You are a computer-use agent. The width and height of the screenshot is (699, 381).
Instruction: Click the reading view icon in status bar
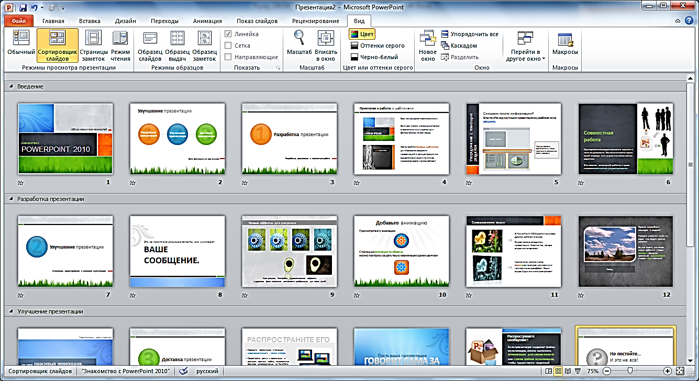(x=568, y=371)
